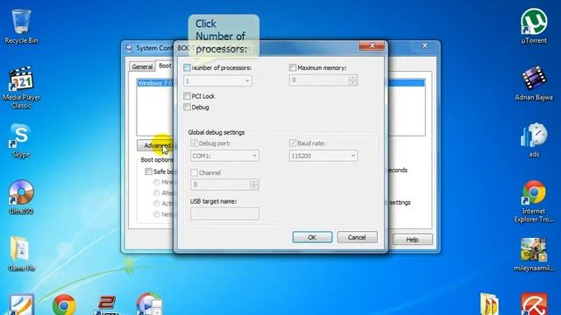The width and height of the screenshot is (561, 315).
Task: Enable the Number of processors checkbox
Action: coord(187,67)
